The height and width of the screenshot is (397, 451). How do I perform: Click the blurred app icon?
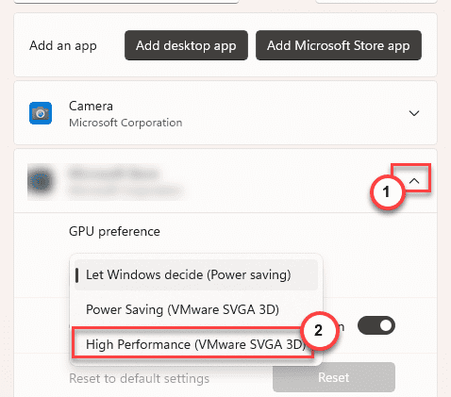click(41, 181)
